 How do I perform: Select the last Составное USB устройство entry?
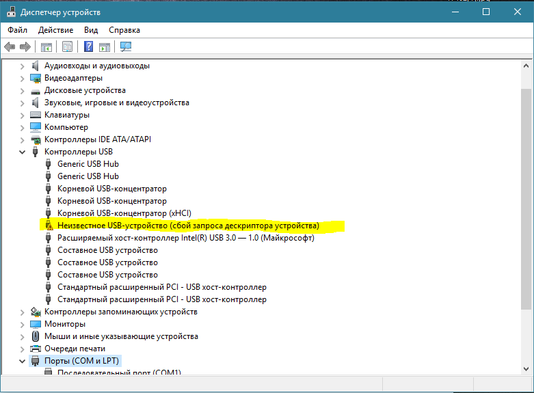click(x=107, y=275)
